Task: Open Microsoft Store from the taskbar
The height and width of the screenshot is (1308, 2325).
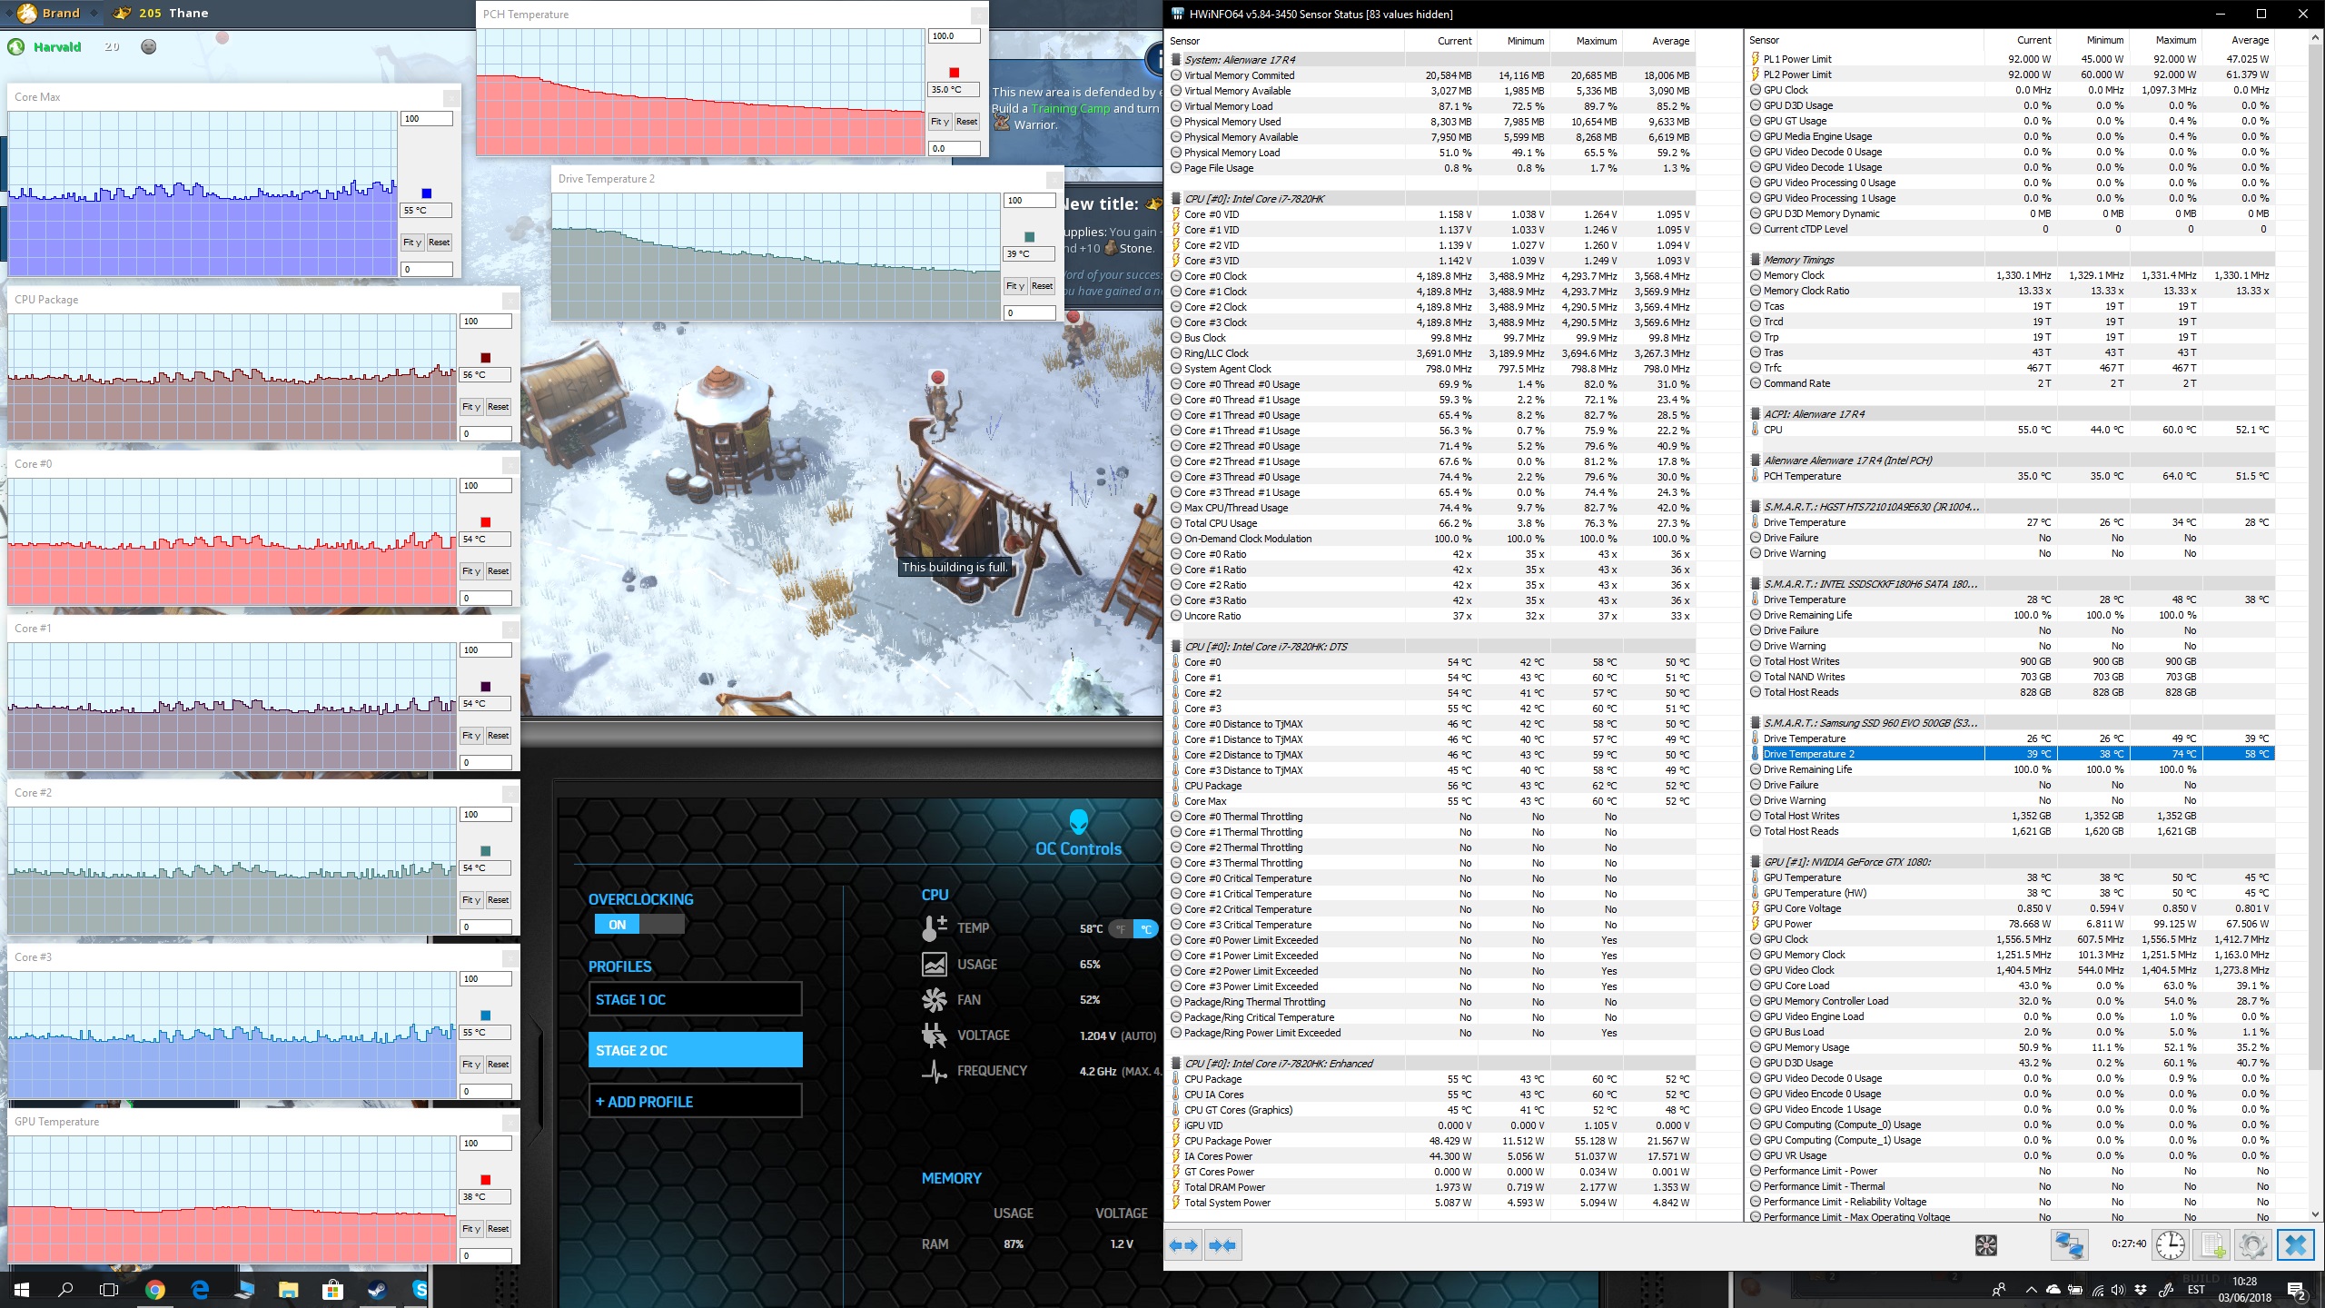Action: pyautogui.click(x=333, y=1289)
